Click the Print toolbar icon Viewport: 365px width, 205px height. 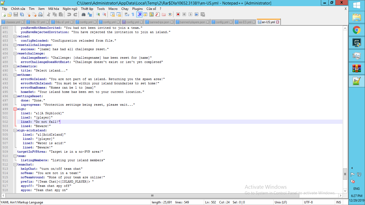point(40,14)
